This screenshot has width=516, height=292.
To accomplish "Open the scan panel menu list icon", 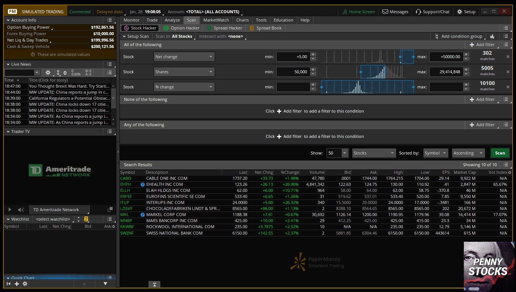I will [506, 37].
